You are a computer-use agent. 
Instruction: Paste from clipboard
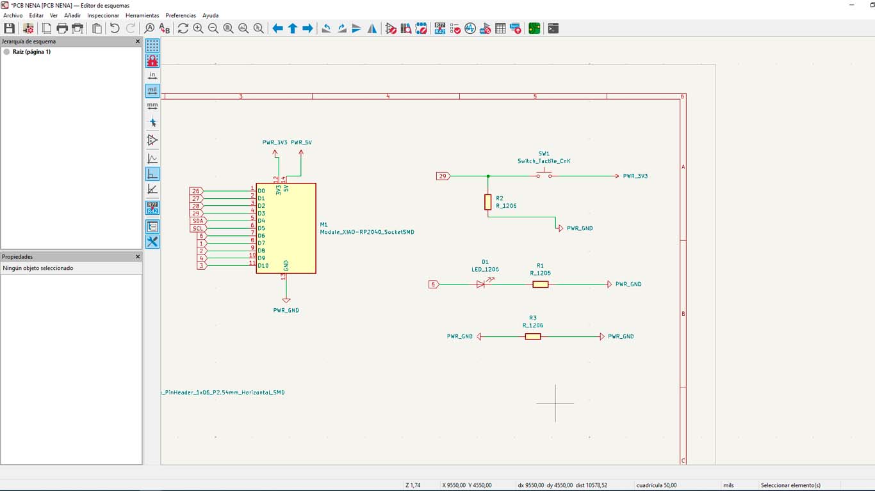click(x=97, y=28)
